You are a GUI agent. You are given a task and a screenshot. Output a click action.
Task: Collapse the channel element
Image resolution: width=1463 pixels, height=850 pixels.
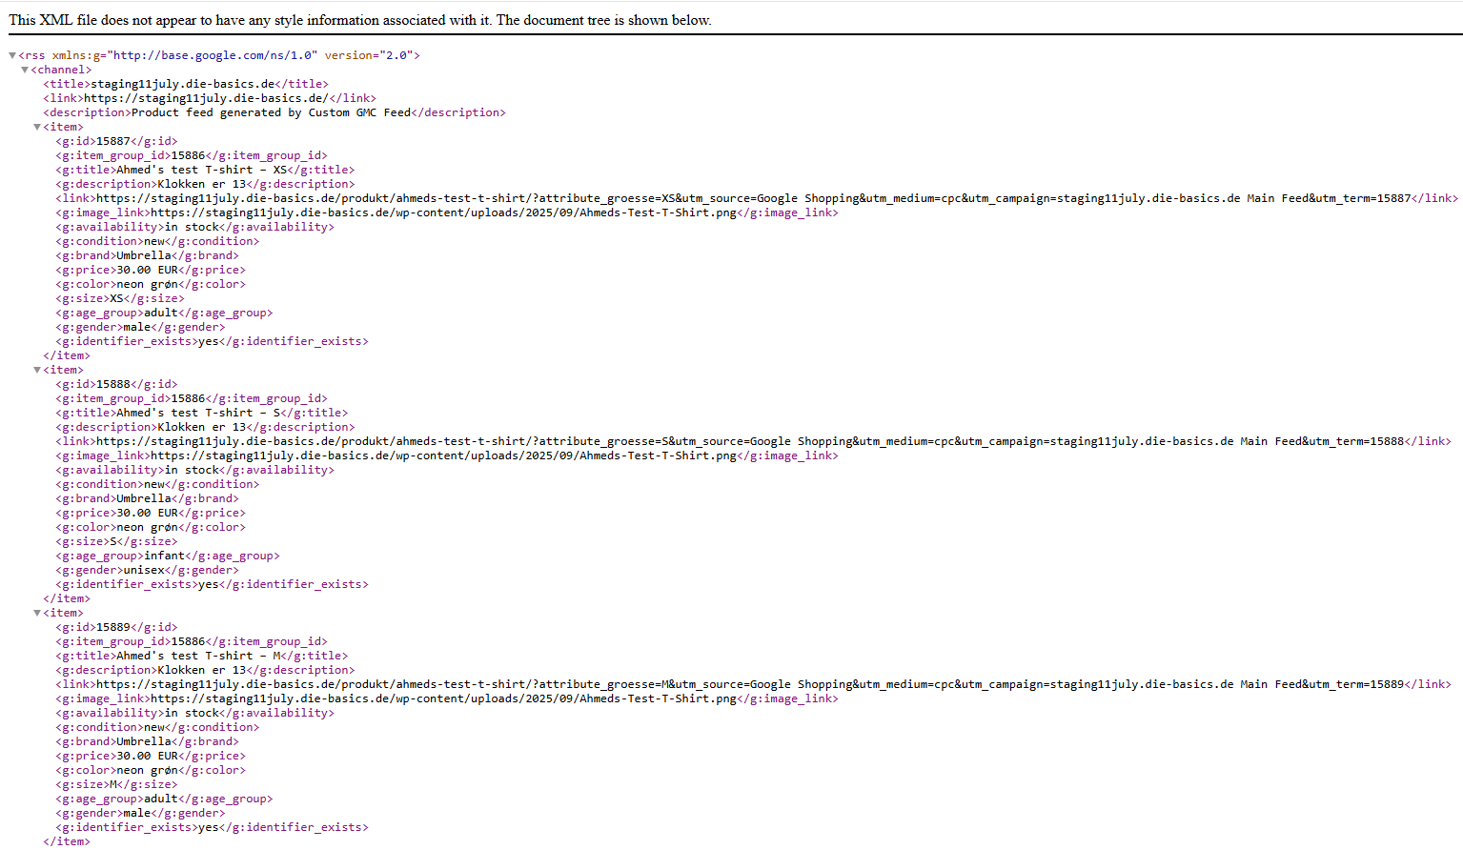(x=26, y=69)
